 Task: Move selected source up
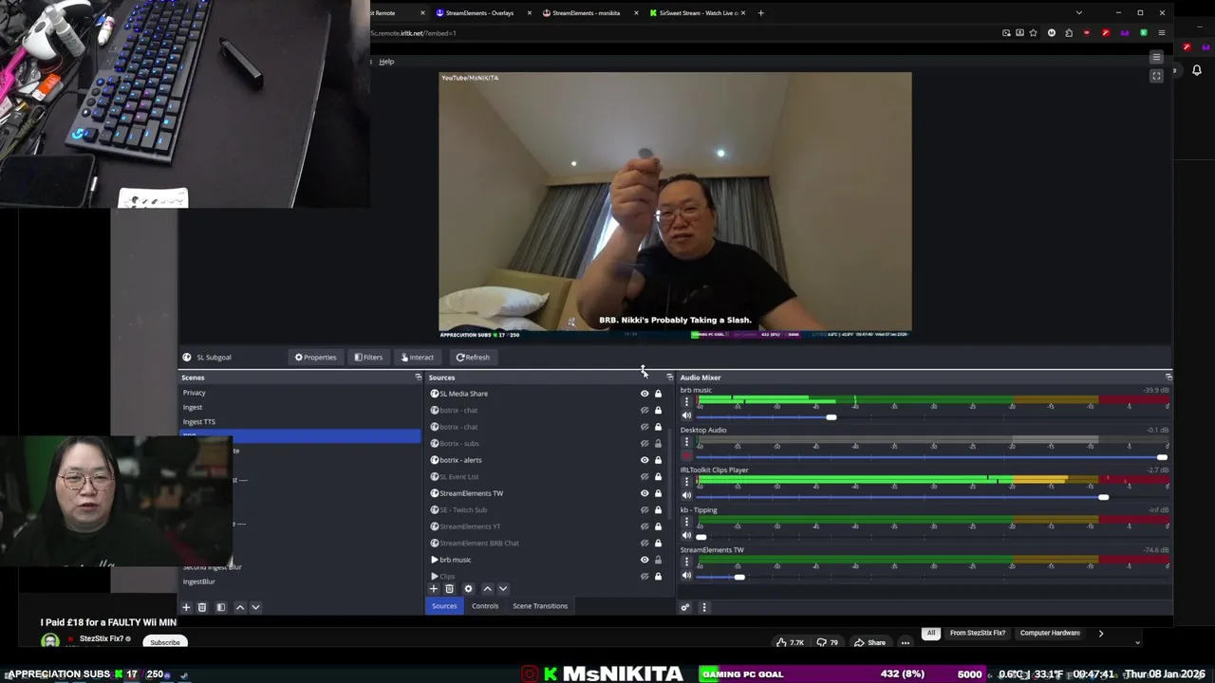pos(488,589)
